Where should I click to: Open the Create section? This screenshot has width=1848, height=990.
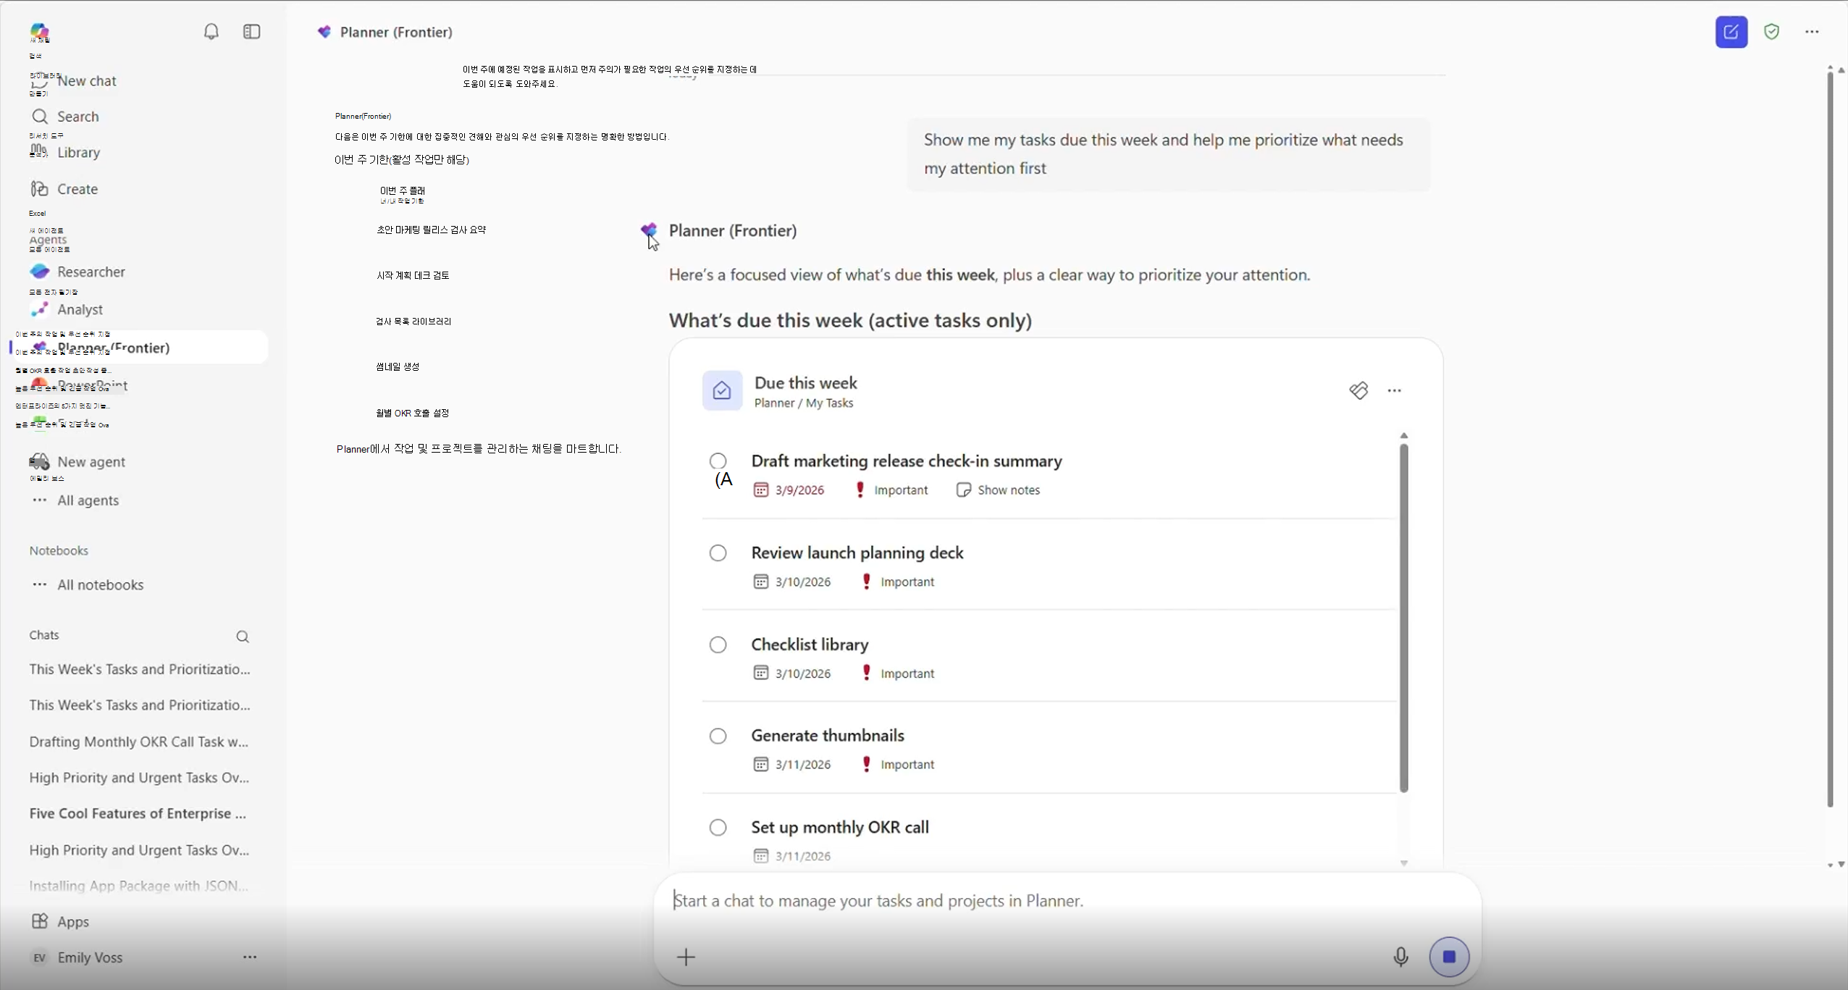(64, 189)
